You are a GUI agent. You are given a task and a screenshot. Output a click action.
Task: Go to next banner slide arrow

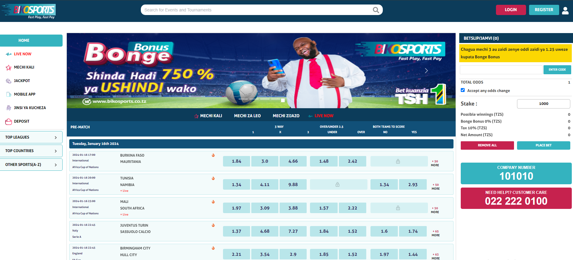[x=426, y=71]
